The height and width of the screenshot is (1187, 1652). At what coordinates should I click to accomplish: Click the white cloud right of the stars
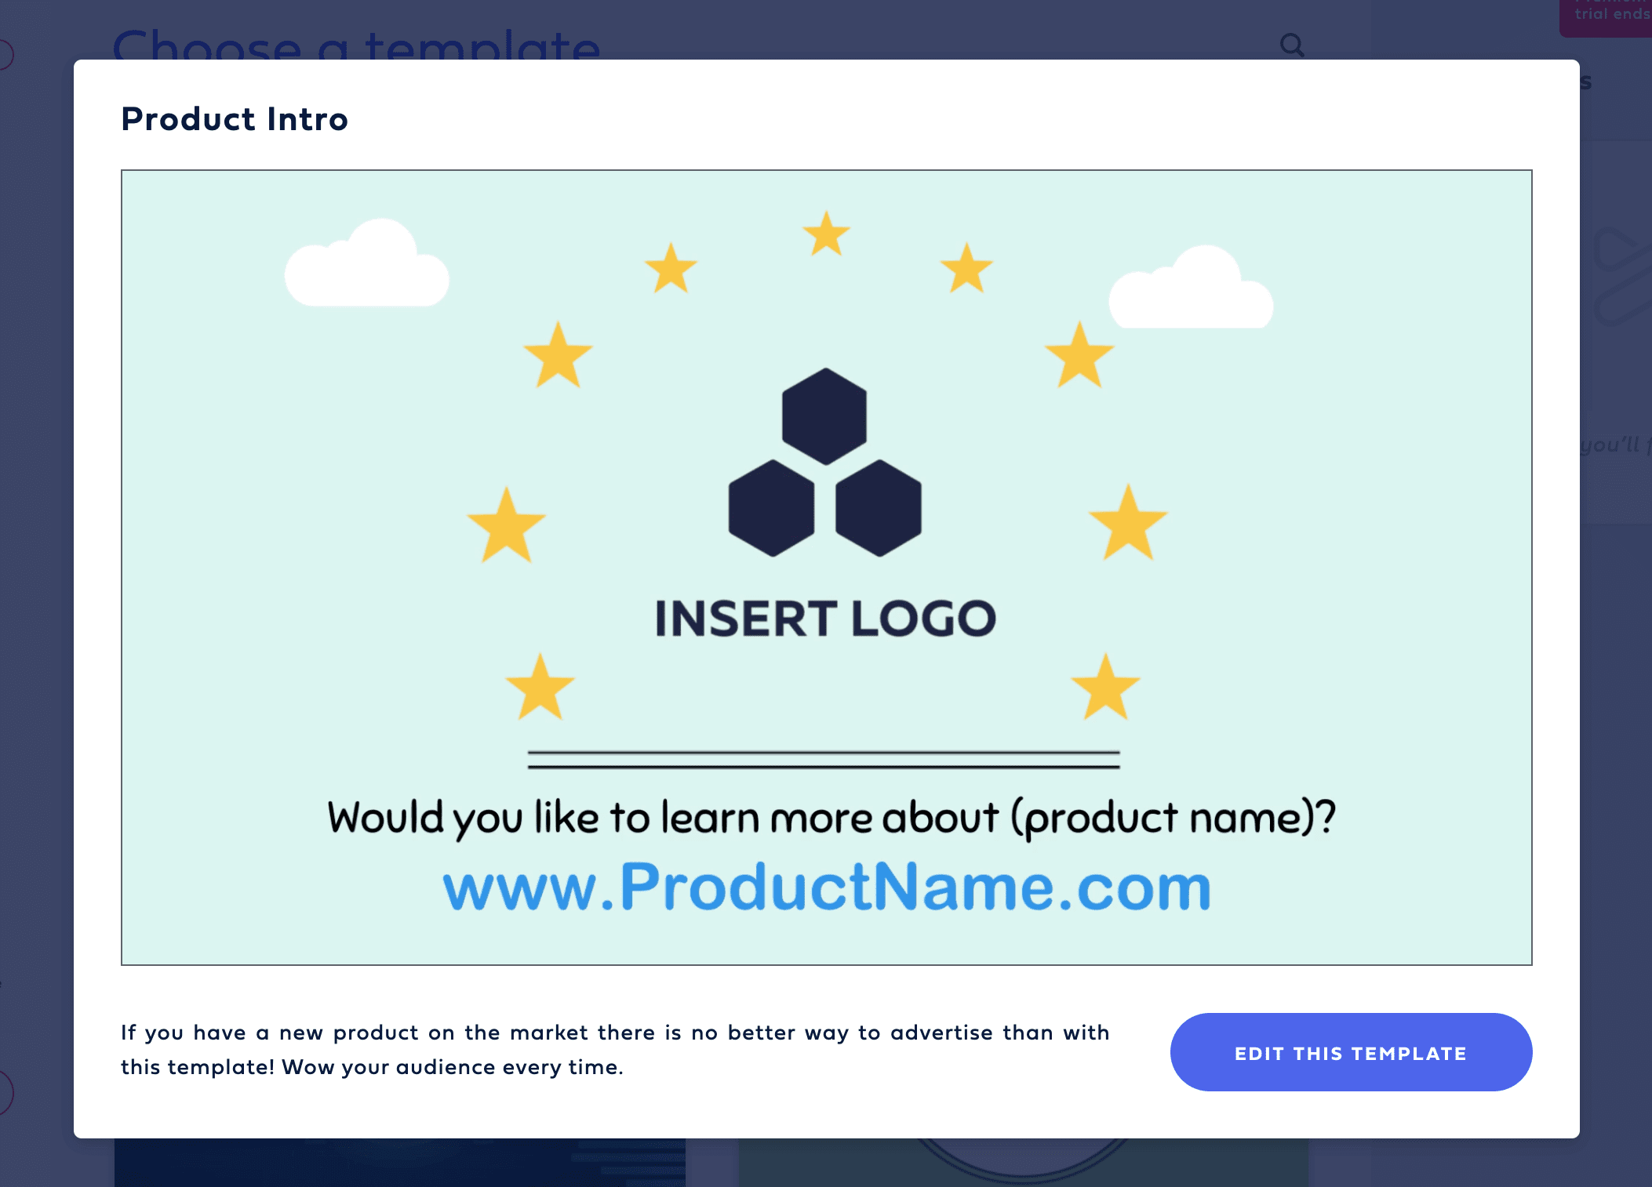pos(1191,292)
